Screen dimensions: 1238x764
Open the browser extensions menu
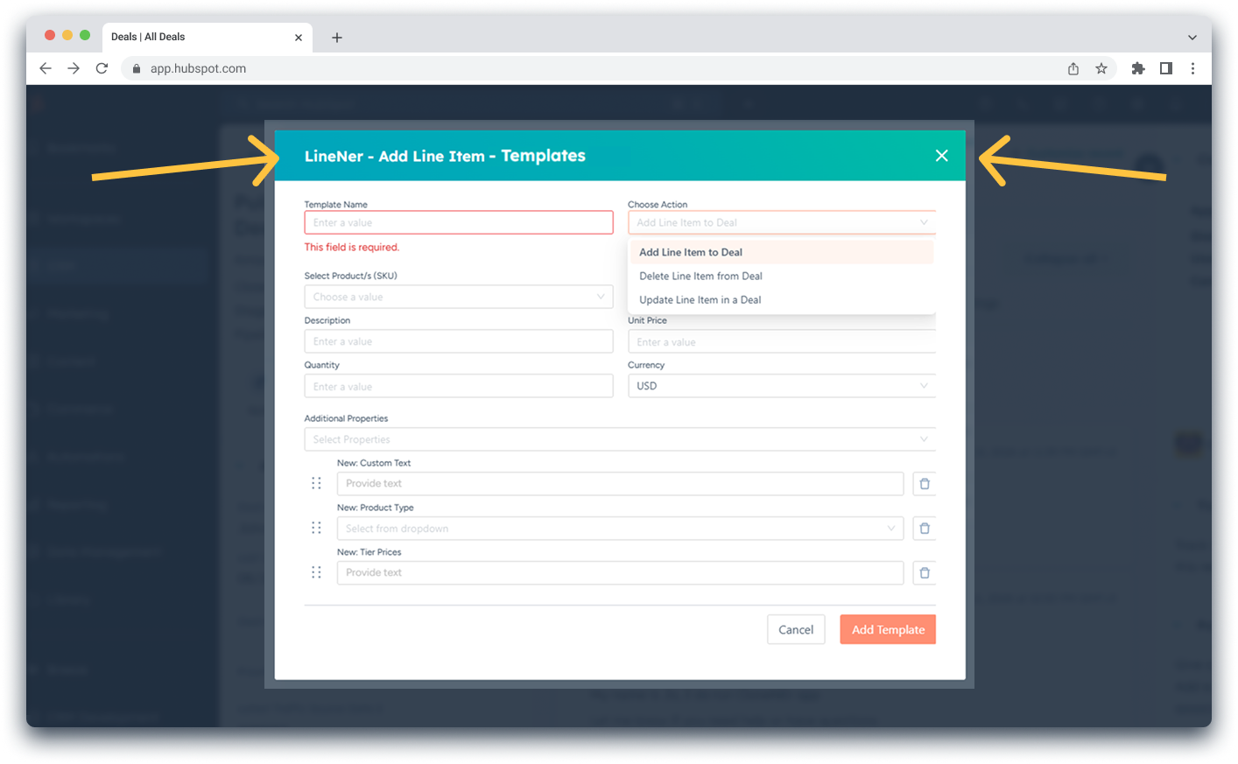tap(1138, 68)
